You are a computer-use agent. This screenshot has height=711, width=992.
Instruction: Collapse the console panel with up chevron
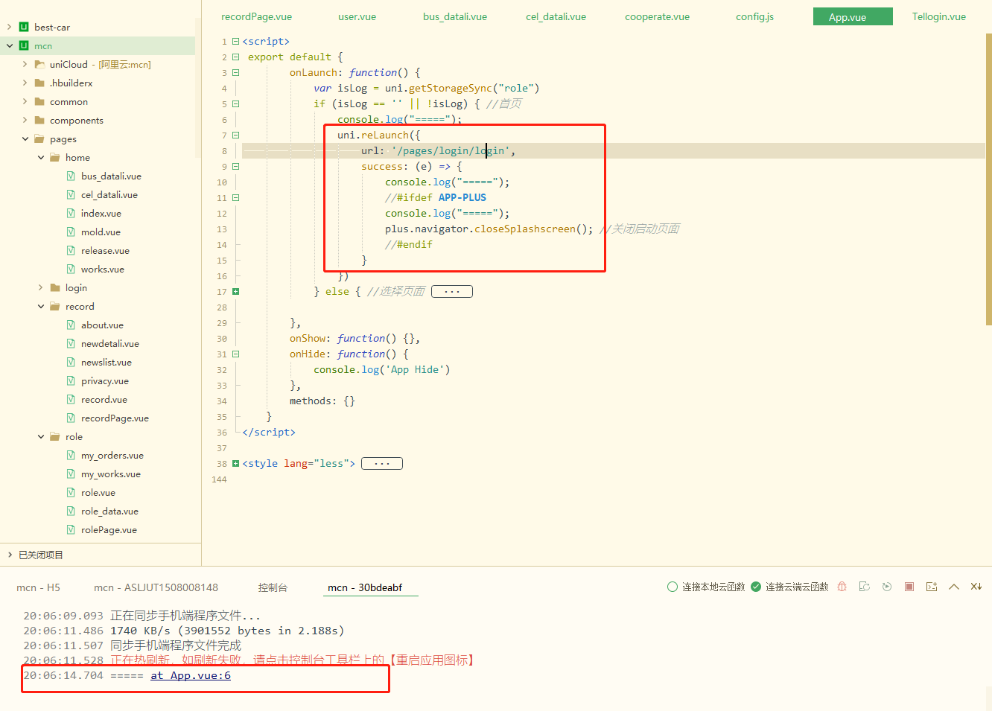coord(953,587)
